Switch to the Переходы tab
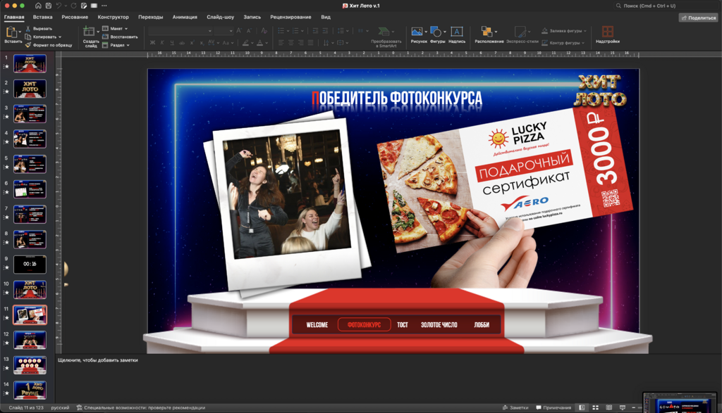Image resolution: width=722 pixels, height=413 pixels. point(151,17)
